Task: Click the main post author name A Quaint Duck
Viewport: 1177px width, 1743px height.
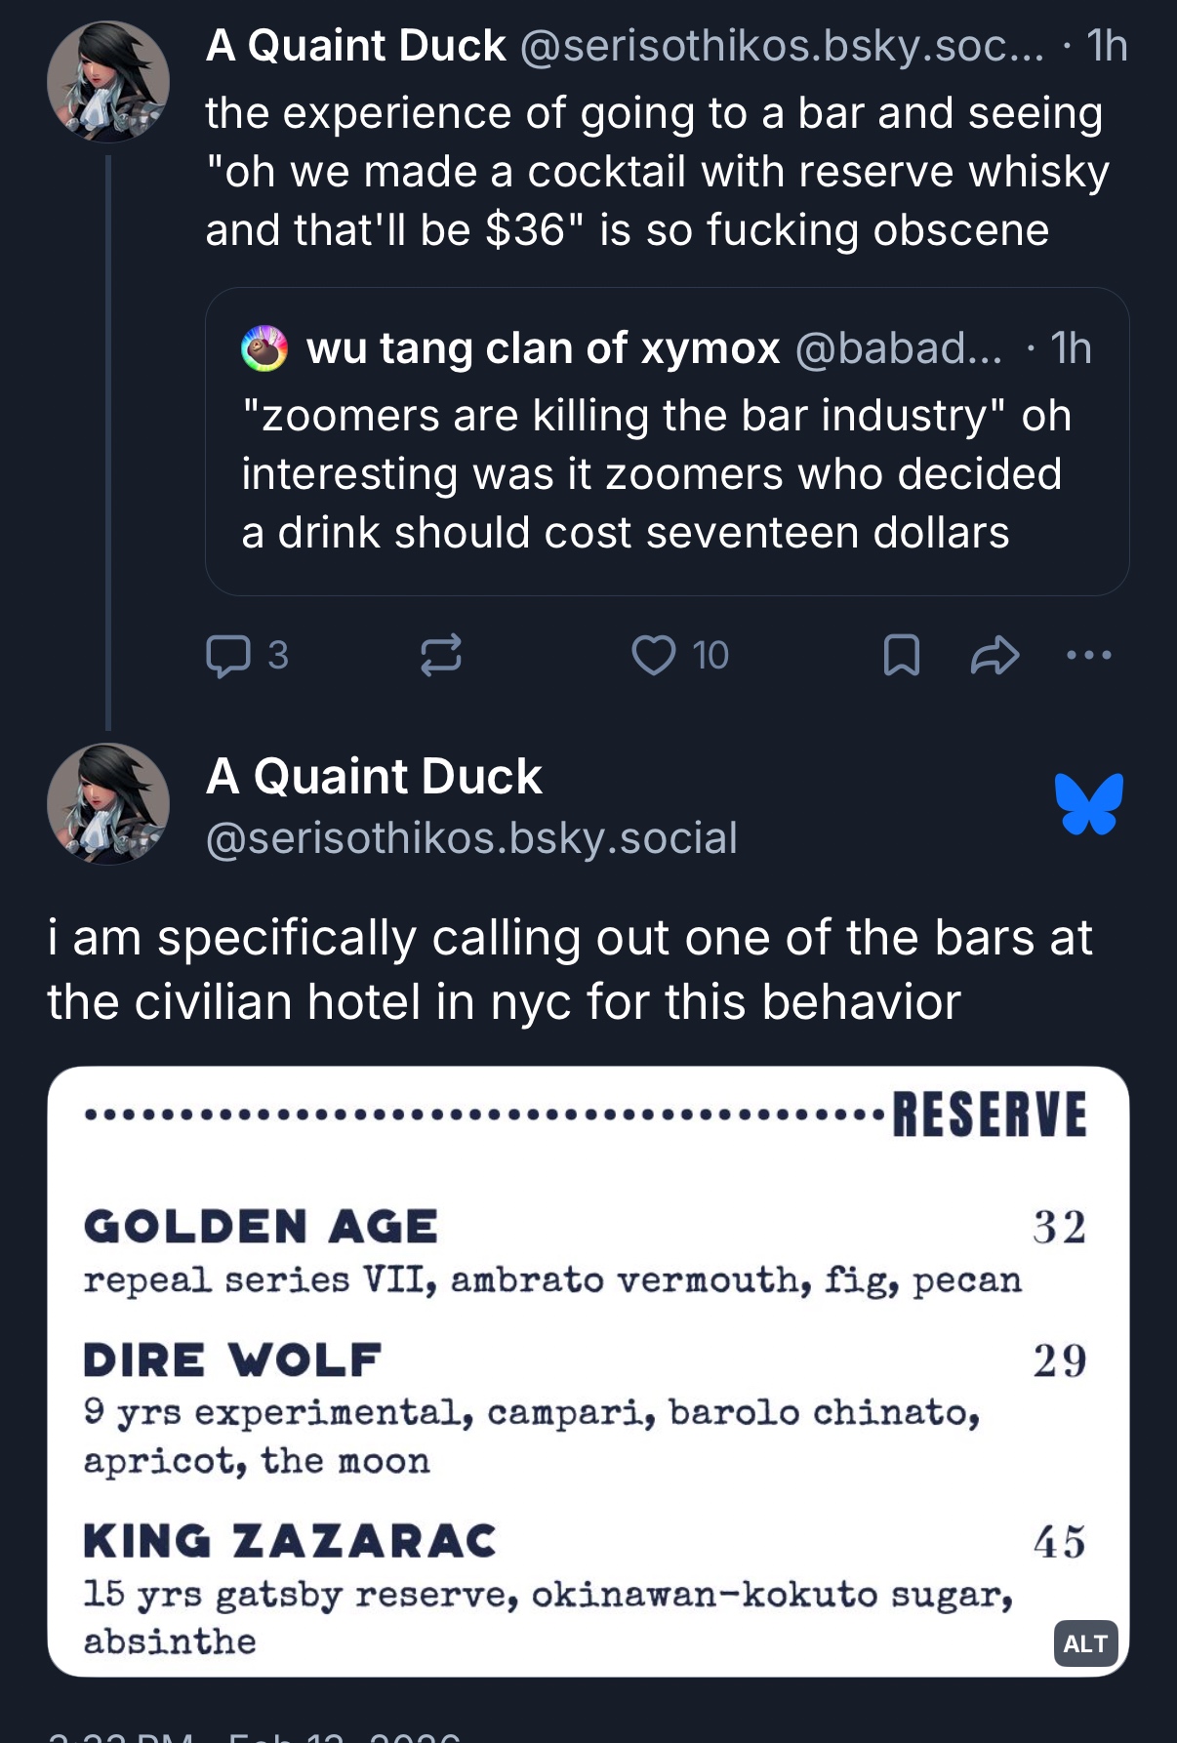Action: click(374, 777)
